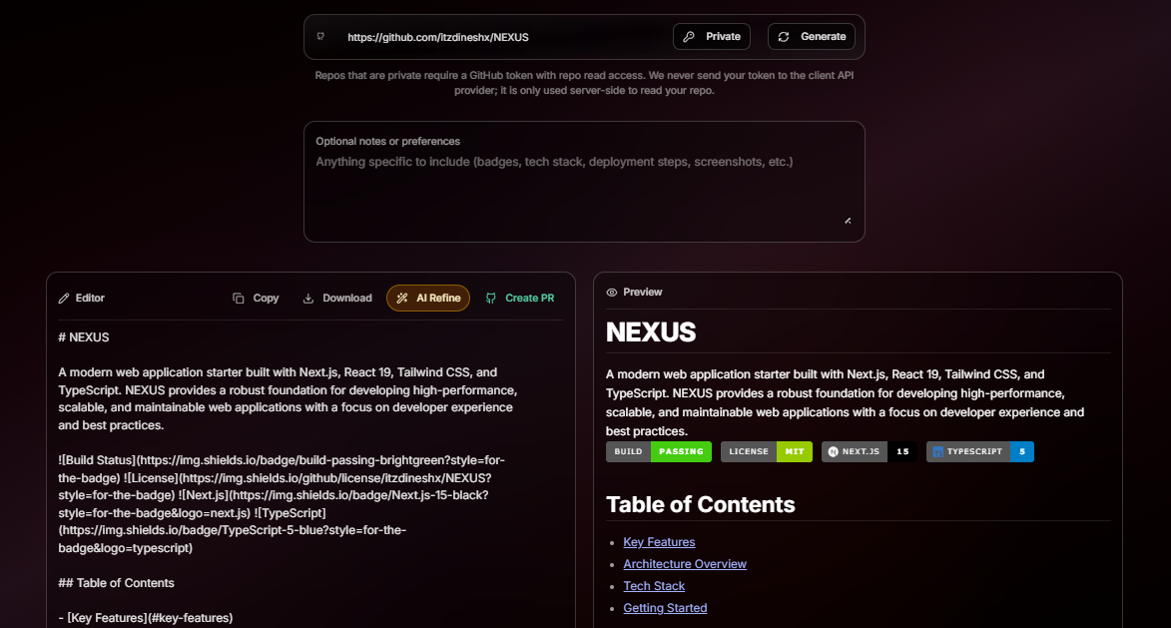The height and width of the screenshot is (628, 1171).
Task: Click the Copy icon to copy README
Action: pyautogui.click(x=239, y=298)
